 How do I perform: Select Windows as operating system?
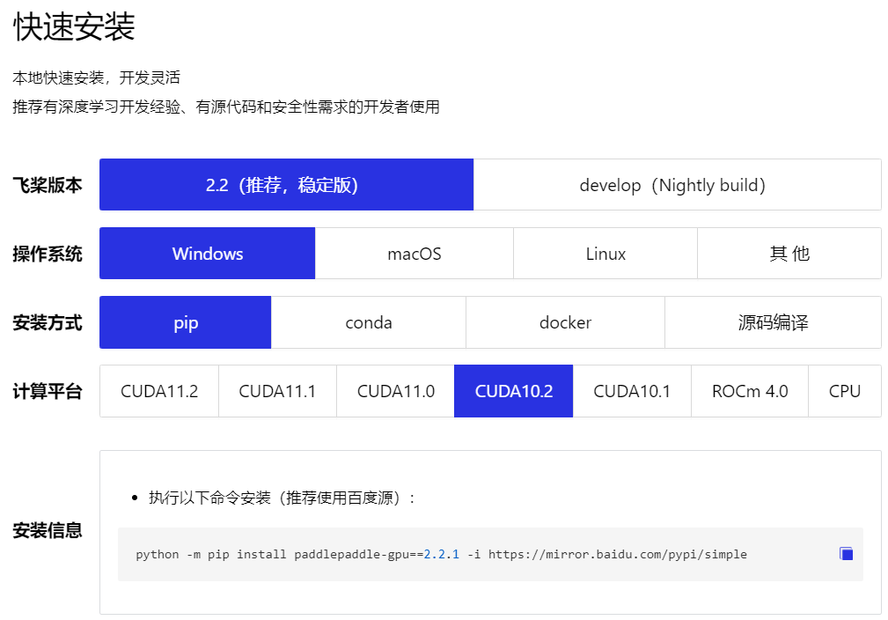click(207, 254)
